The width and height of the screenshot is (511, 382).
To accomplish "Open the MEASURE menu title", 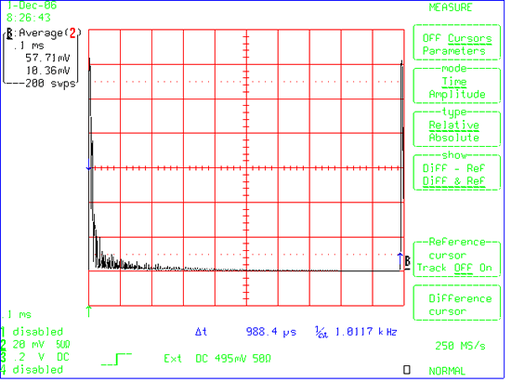I will (451, 7).
